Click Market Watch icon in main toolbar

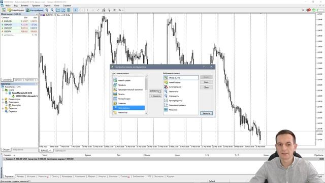[x=4, y=10]
